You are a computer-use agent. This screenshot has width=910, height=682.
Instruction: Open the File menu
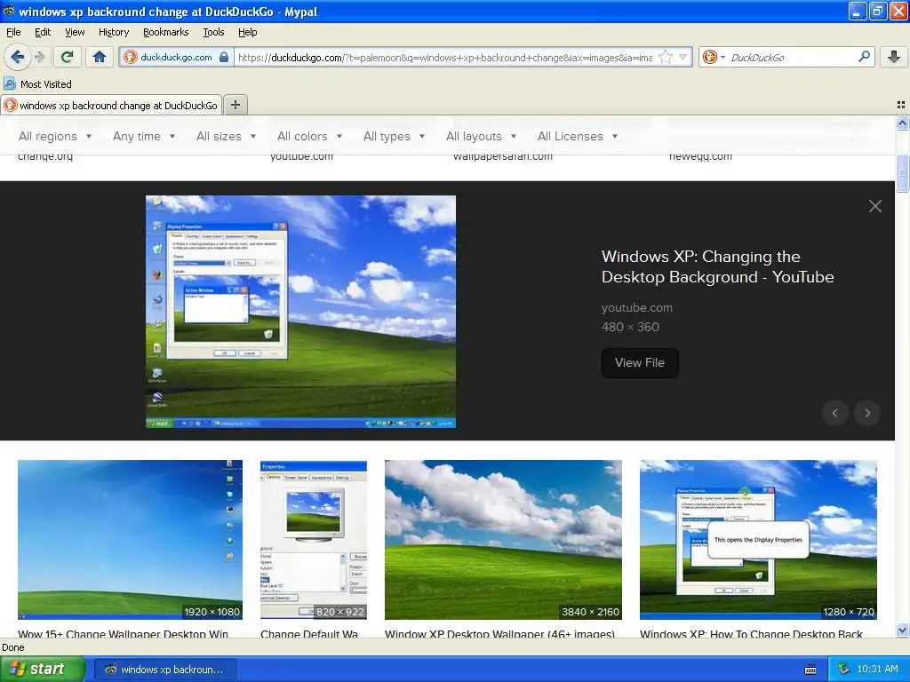click(13, 32)
